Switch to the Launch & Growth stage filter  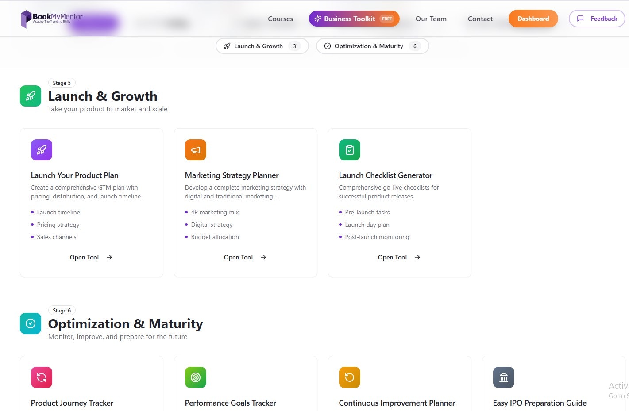point(262,46)
